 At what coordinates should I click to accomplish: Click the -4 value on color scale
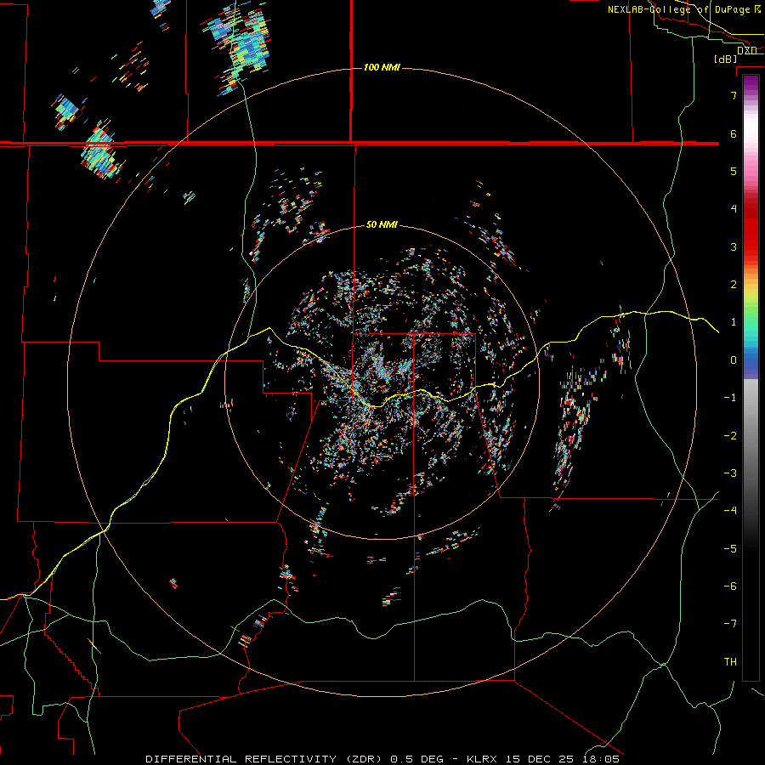730,511
